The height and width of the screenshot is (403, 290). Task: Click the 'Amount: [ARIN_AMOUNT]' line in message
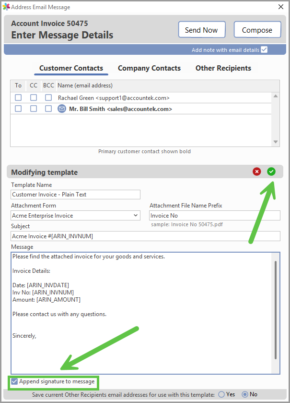click(x=46, y=300)
